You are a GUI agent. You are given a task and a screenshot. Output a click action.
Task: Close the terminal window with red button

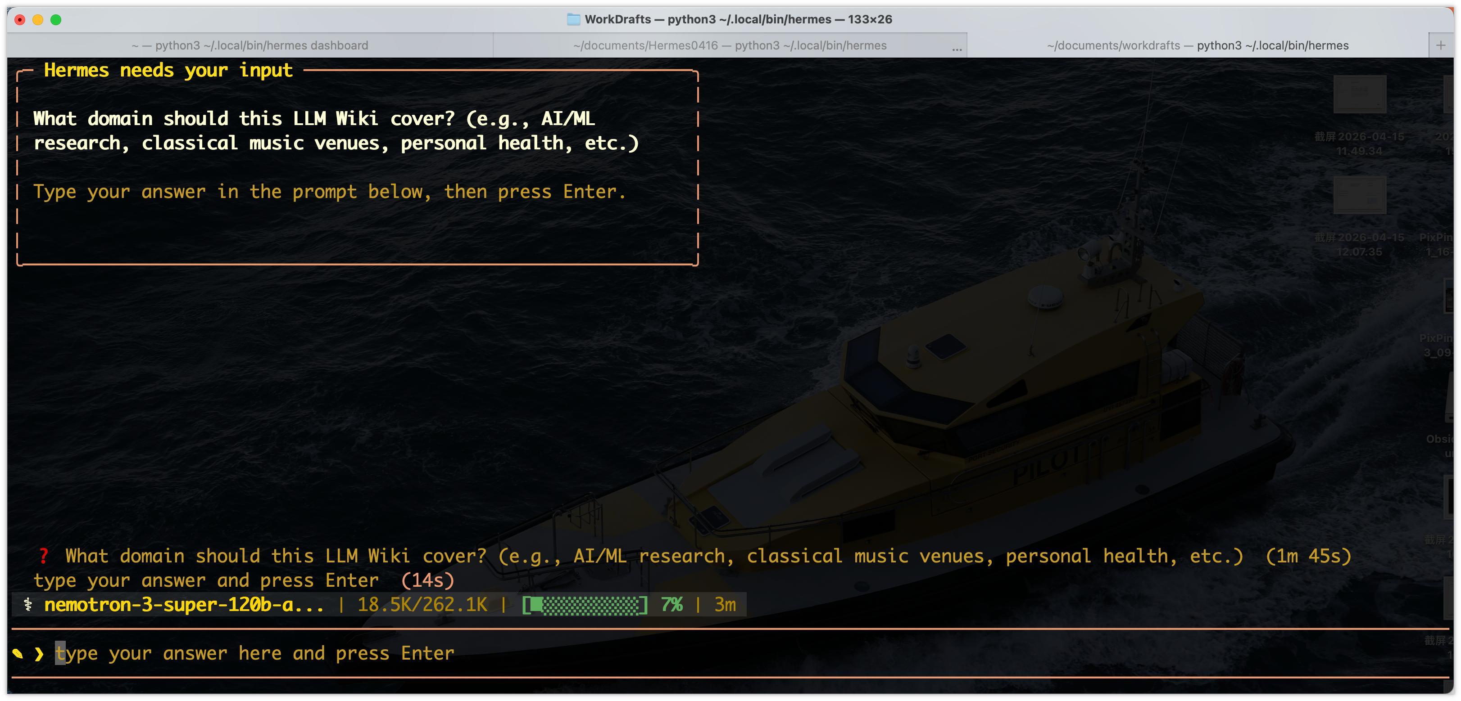(x=20, y=20)
